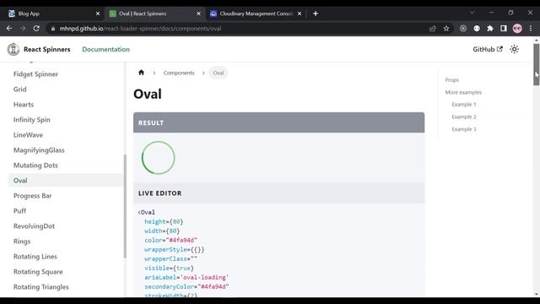Screen dimensions: 540x304
Task: Open RevolvingDot in the sidebar
Action: (x=34, y=226)
